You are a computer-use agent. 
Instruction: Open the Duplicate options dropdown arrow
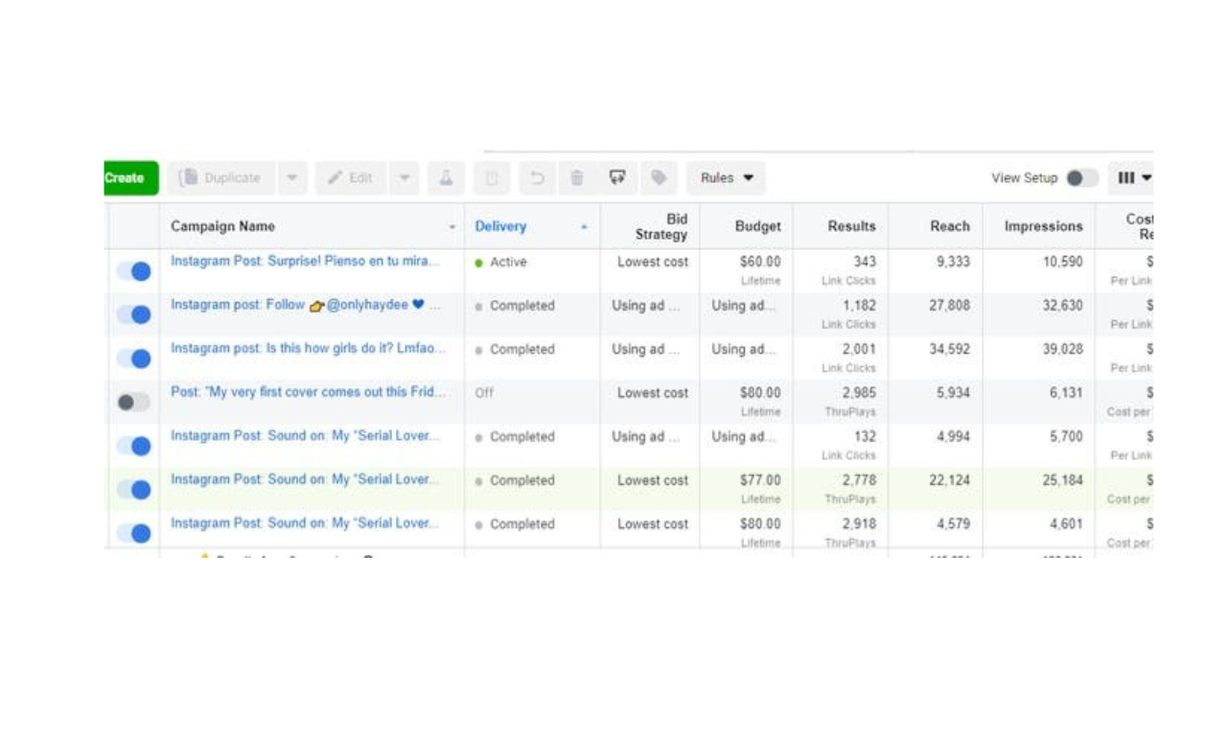pyautogui.click(x=292, y=178)
